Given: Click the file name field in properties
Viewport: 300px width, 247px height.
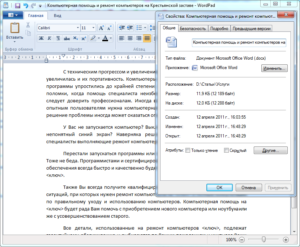Looking at the screenshot, I should tap(239, 42).
